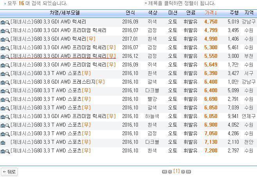
Task: Open the underlined 프리미엄 럭셔리[무] 2016,12 listing
Action: coord(63,56)
